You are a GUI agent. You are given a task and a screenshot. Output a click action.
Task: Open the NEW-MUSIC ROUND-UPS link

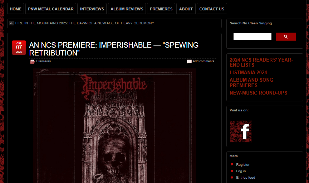(258, 93)
